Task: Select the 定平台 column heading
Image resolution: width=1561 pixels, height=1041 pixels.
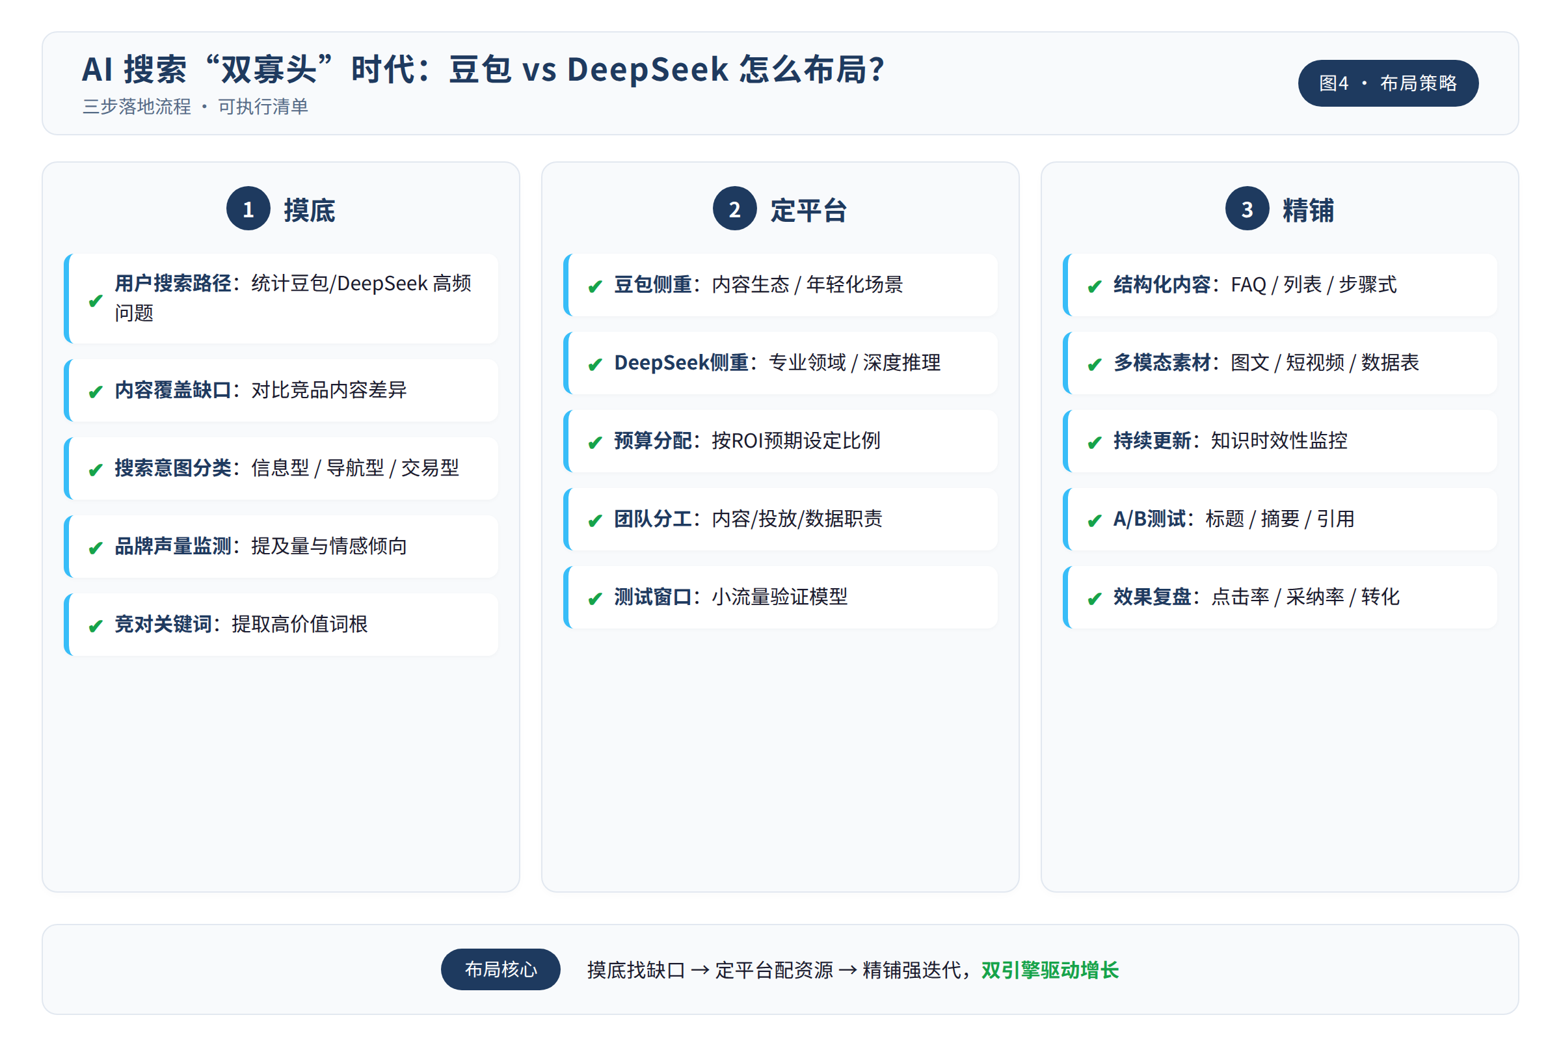Action: click(808, 210)
